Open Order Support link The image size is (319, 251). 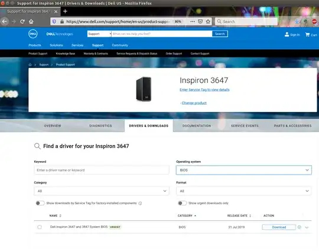174,53
